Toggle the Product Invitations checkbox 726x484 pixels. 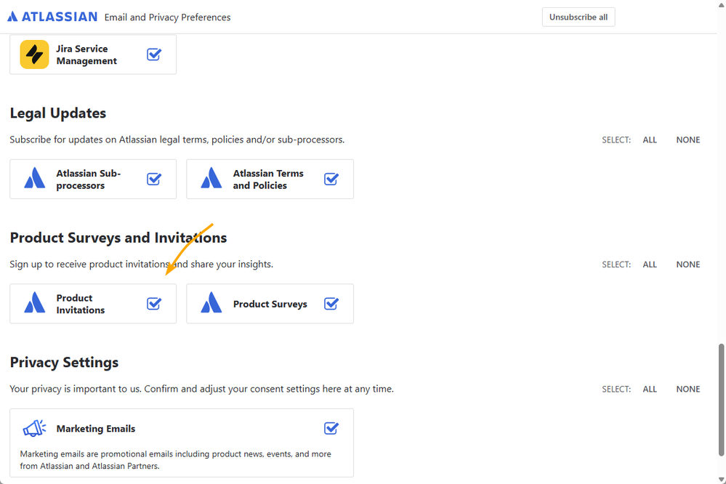[x=154, y=303]
